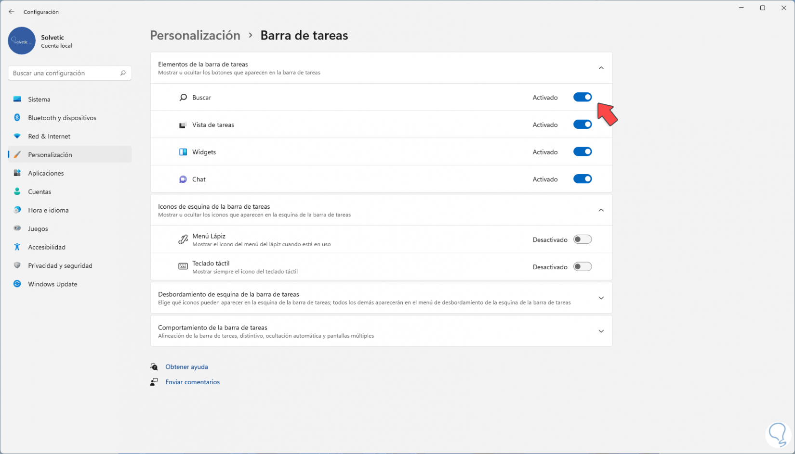Image resolution: width=795 pixels, height=454 pixels.
Task: Turn on the Menú Lápiz toggle
Action: (582, 240)
